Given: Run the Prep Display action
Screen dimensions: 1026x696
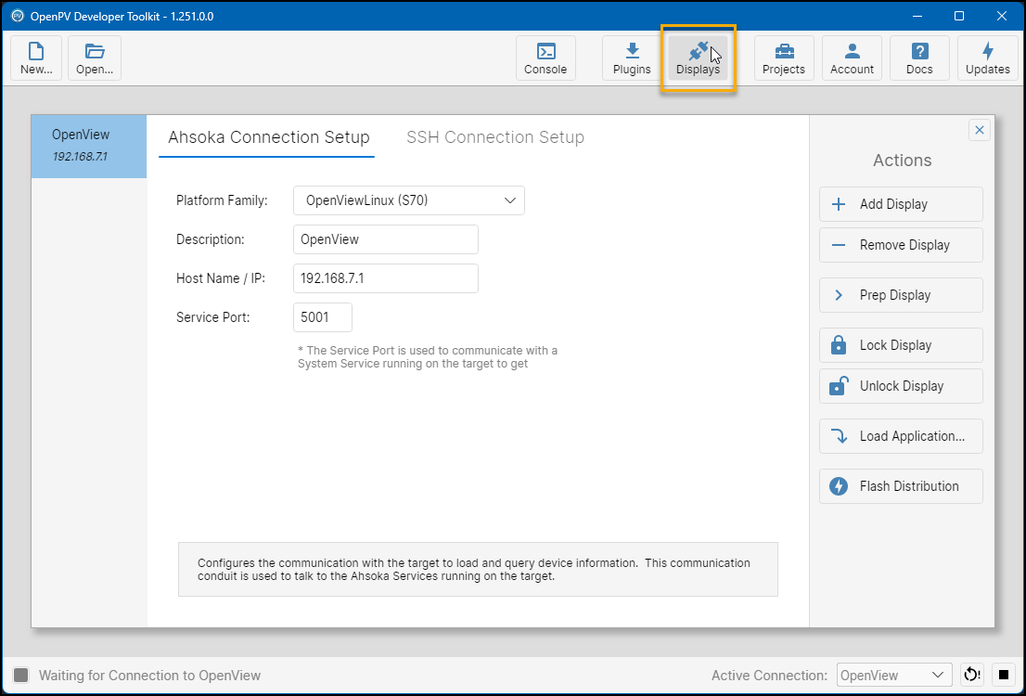Looking at the screenshot, I should pyautogui.click(x=901, y=295).
